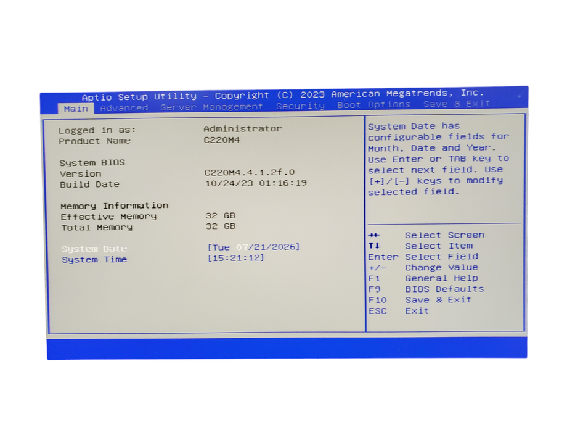The width and height of the screenshot is (575, 432).
Task: Click the left-right arrows Select Screen icon
Action: click(x=374, y=235)
